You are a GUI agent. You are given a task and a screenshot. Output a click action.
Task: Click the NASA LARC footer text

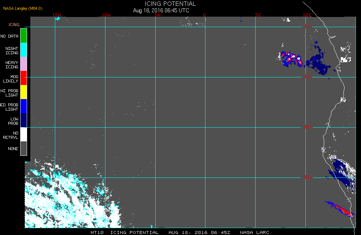coord(255,232)
